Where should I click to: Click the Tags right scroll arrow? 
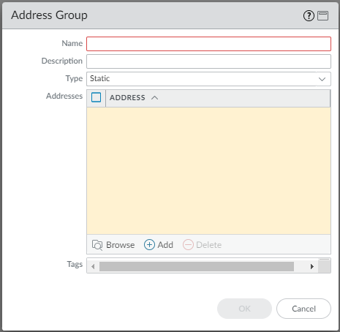click(312, 266)
